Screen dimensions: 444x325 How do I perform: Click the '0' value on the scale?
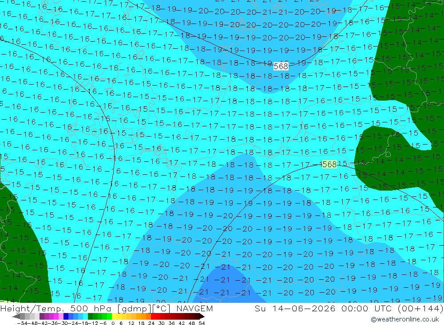pos(113,323)
